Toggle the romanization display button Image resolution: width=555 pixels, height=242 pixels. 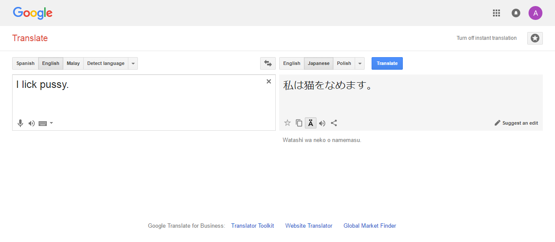pos(310,123)
